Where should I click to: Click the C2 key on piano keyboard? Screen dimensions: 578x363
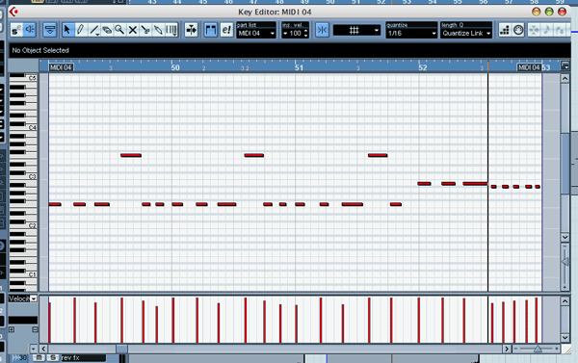23,225
